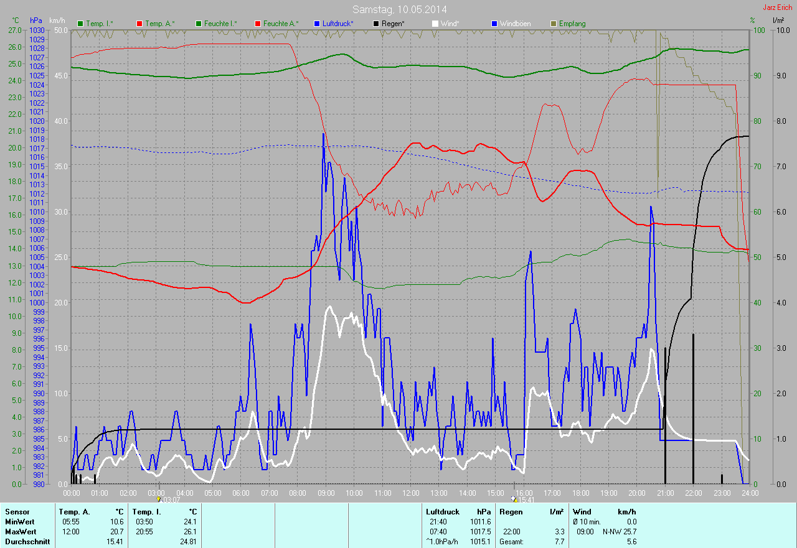Image resolution: width=797 pixels, height=548 pixels.
Task: Click the green Temp. I. legend swatch
Action: coord(80,24)
